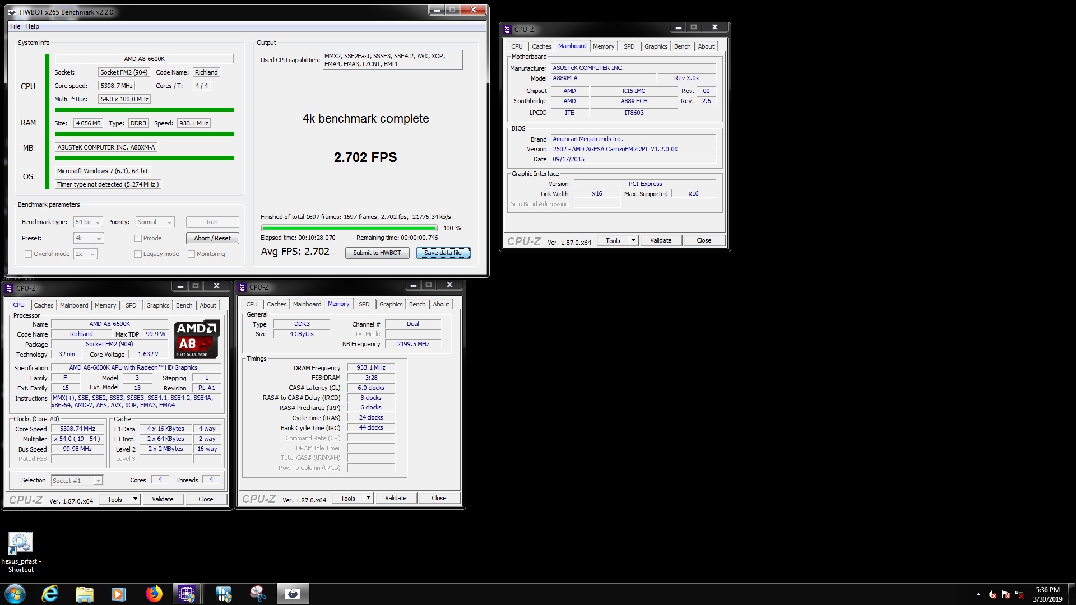This screenshot has width=1076, height=605.
Task: Click the HWBOT taskbar icon with shield
Action: 224,594
